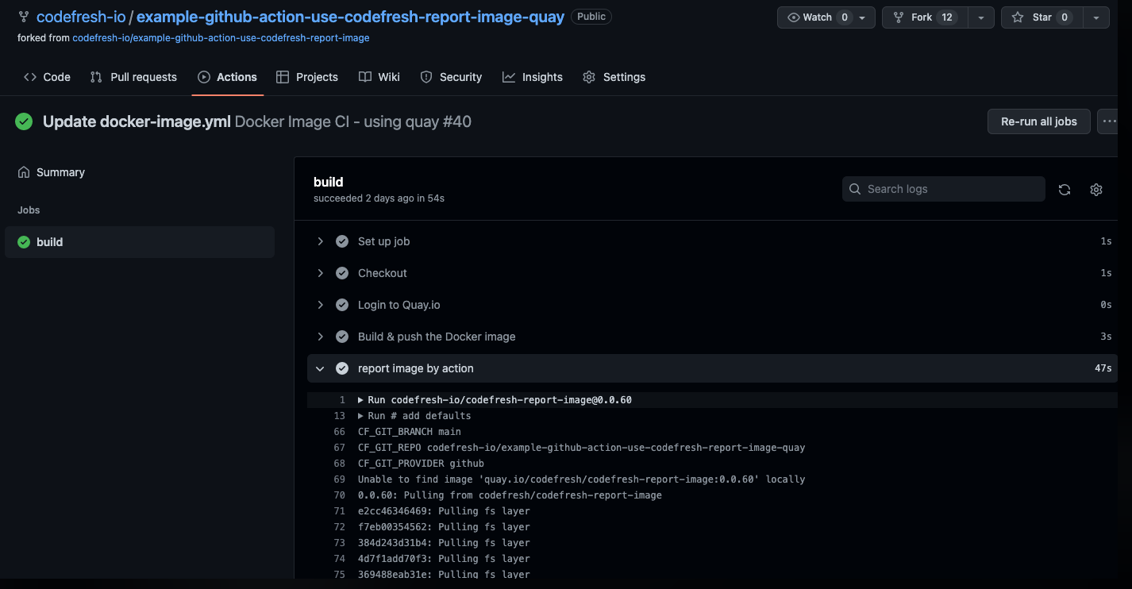Open the Fork dropdown arrow
Viewport: 1132px width, 589px height.
click(x=981, y=17)
